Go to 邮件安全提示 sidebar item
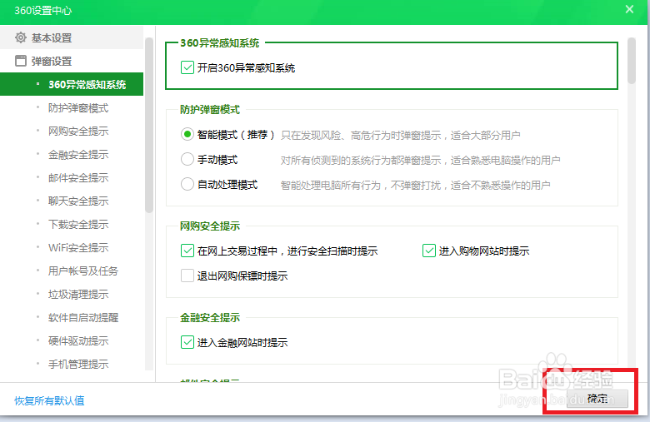650x422 pixels. click(78, 177)
